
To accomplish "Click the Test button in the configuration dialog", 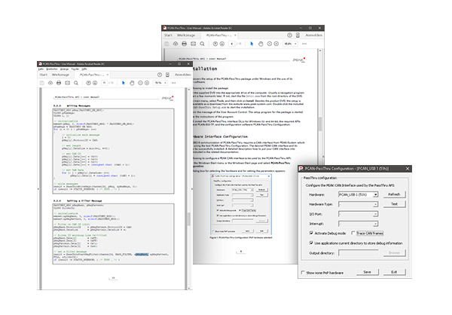I will (x=394, y=204).
